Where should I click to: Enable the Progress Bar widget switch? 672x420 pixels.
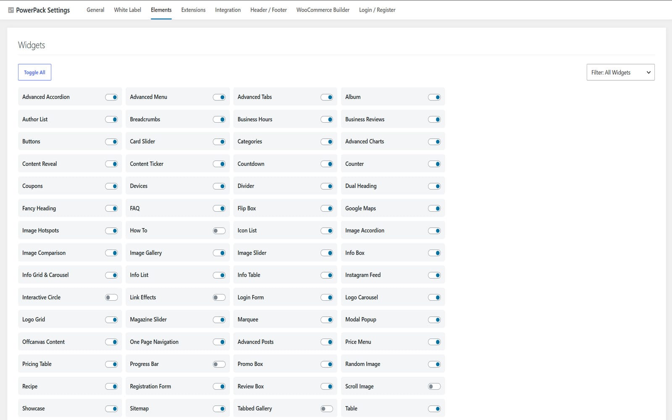coord(219,364)
